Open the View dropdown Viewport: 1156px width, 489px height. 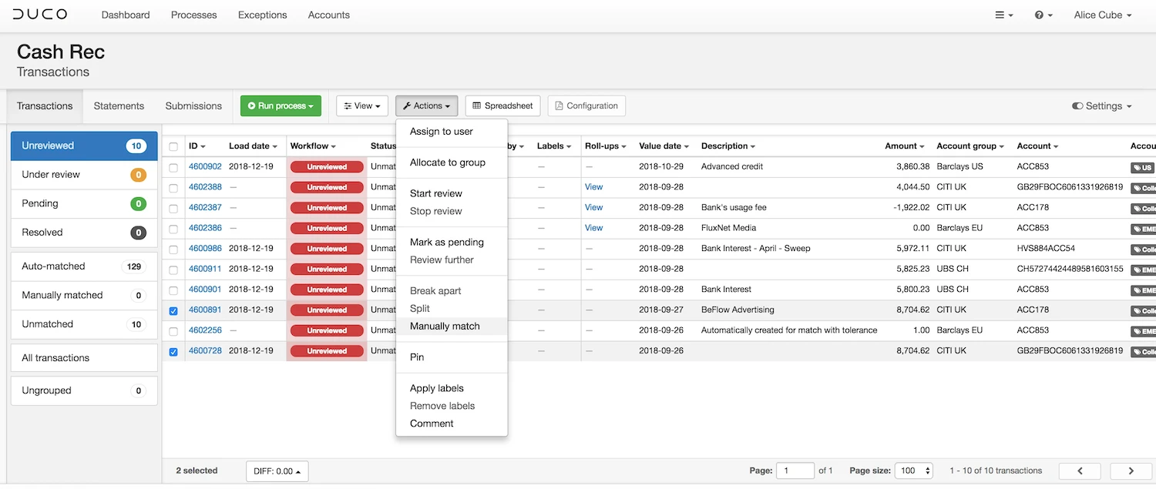pos(361,106)
